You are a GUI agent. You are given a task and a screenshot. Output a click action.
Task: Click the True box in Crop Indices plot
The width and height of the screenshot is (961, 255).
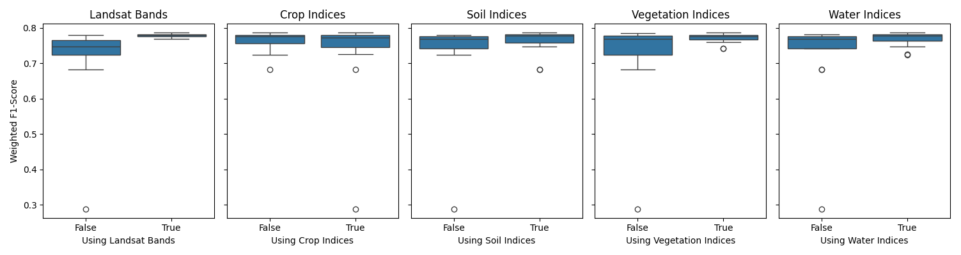(x=355, y=41)
